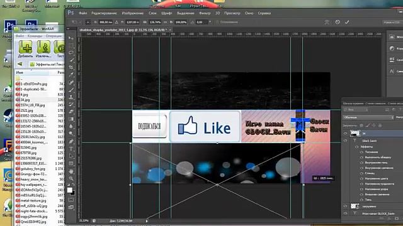Toggle Тиснение effect visibility
The image size is (403, 226).
[x=361, y=152]
